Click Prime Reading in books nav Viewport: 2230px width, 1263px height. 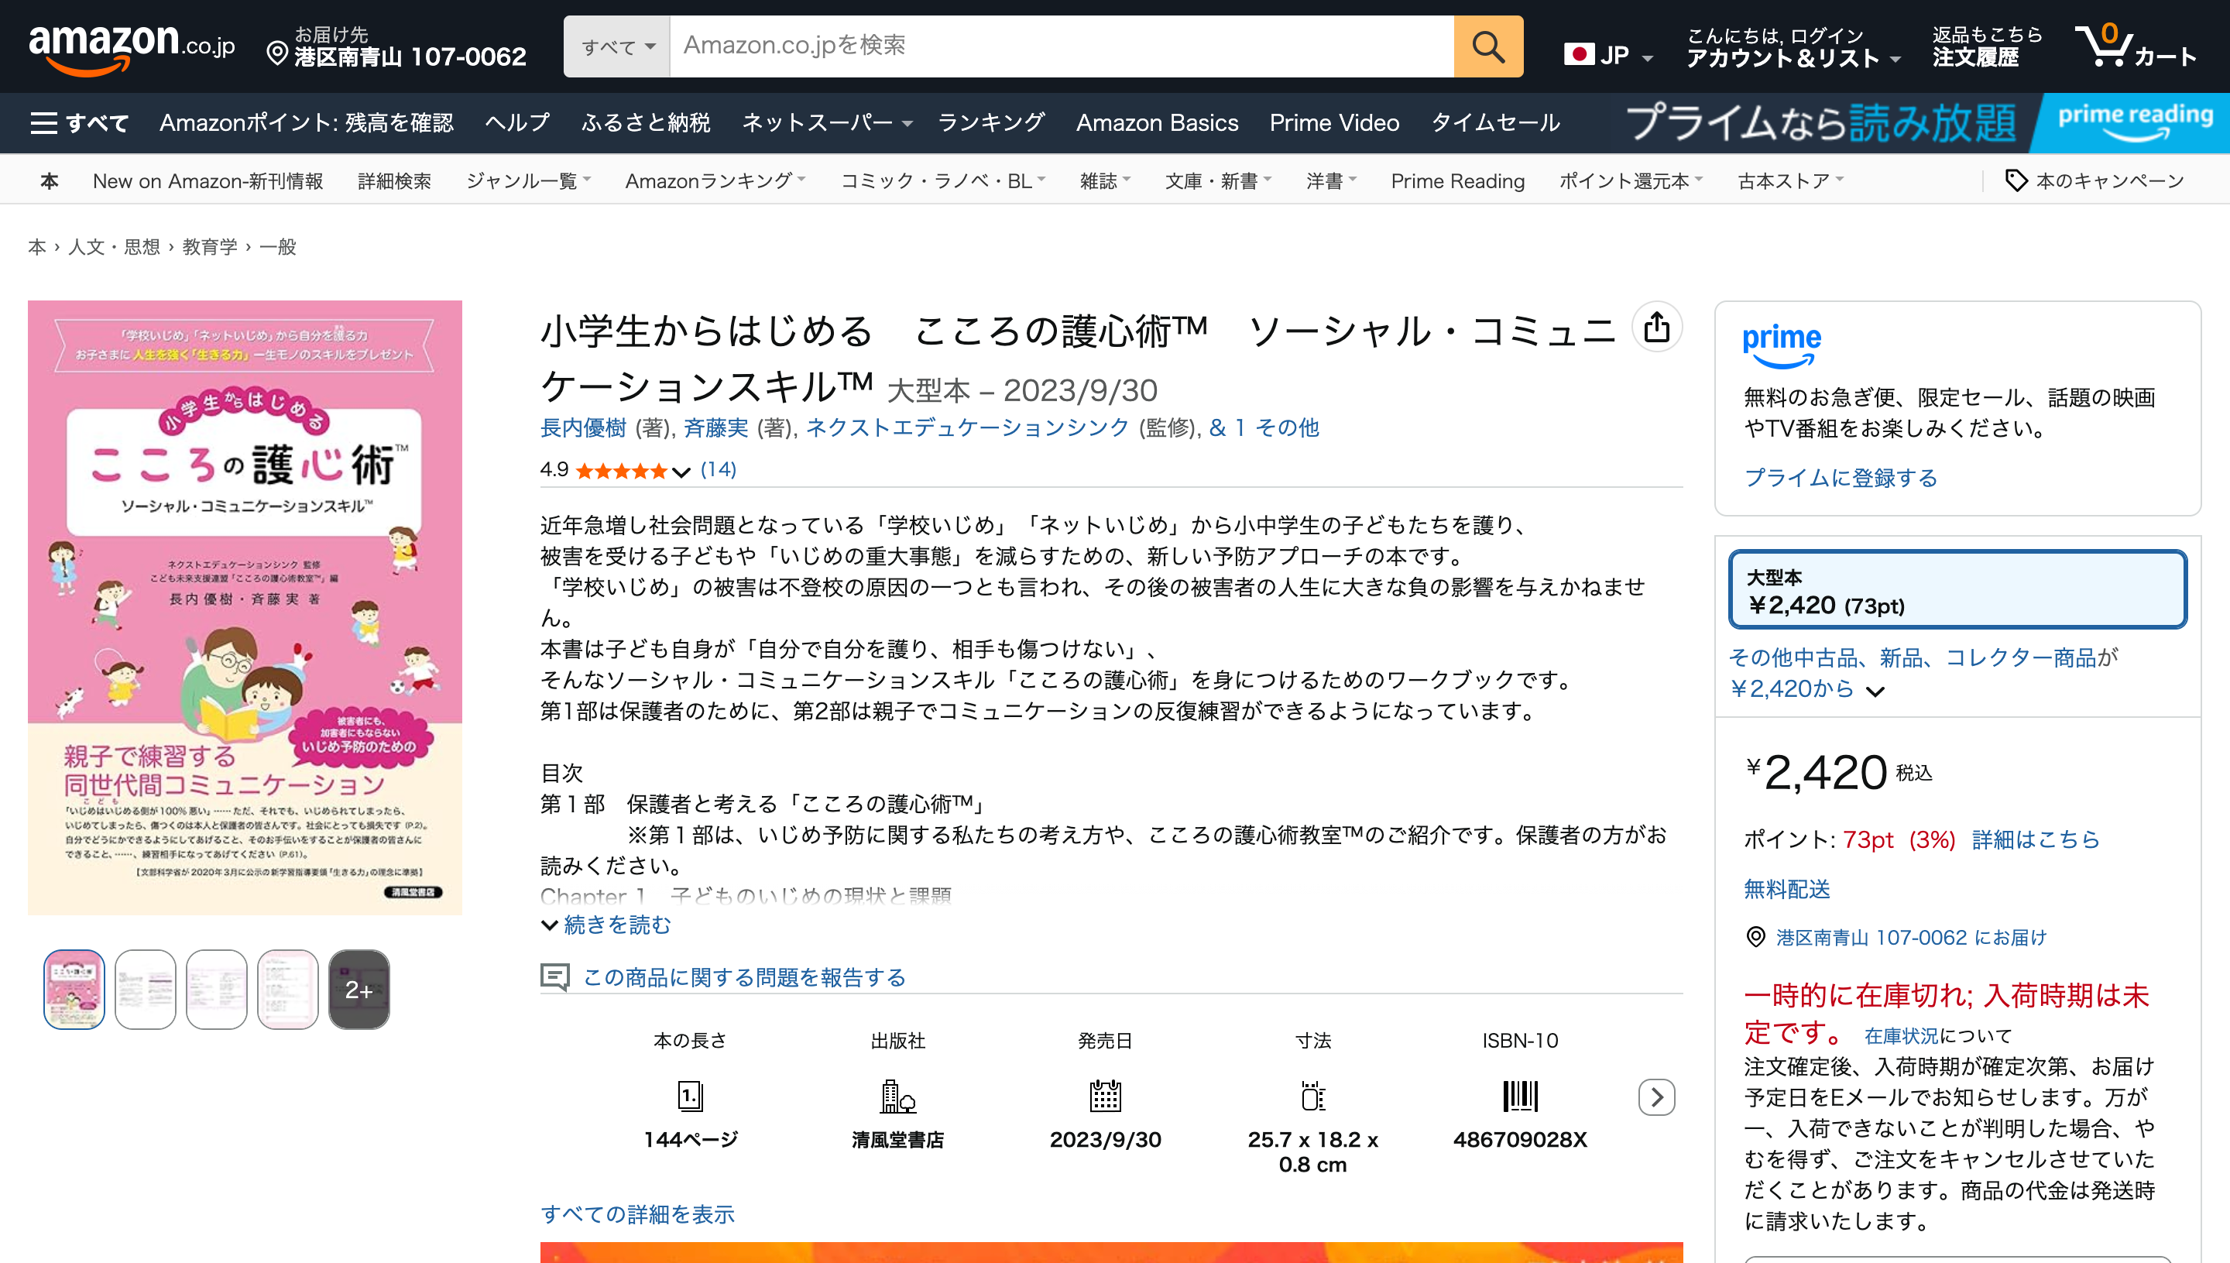coord(1457,180)
